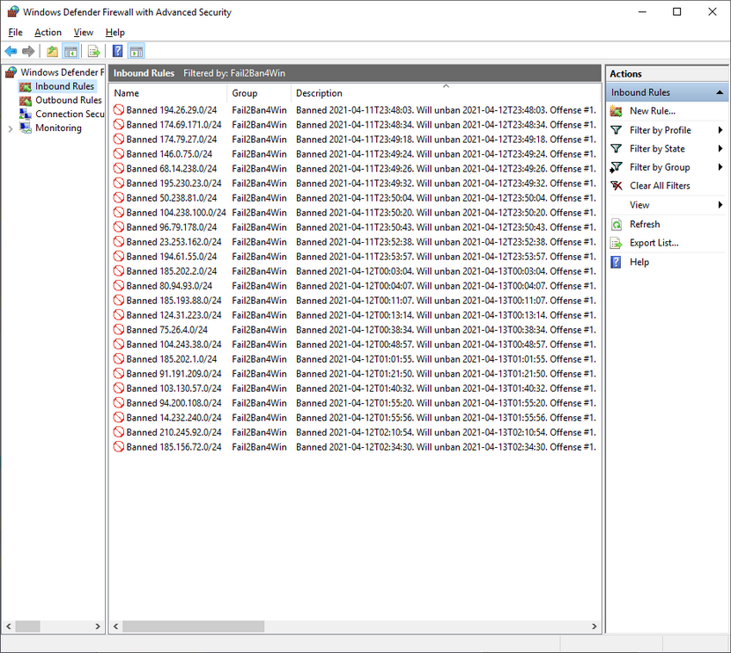Open Filter by Group submenu arrow
Screen dimensions: 731x653
720,167
